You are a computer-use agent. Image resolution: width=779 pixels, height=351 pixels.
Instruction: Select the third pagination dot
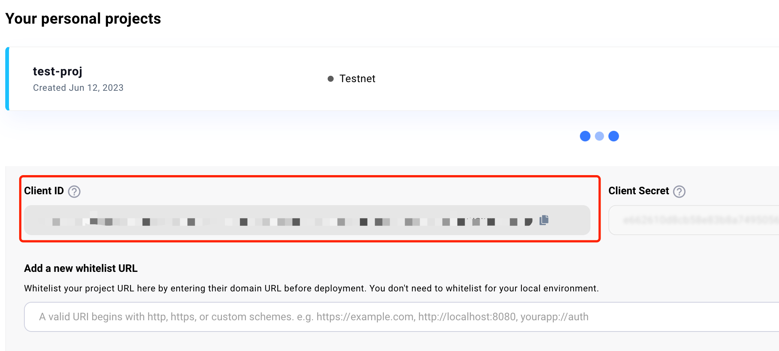pos(614,136)
